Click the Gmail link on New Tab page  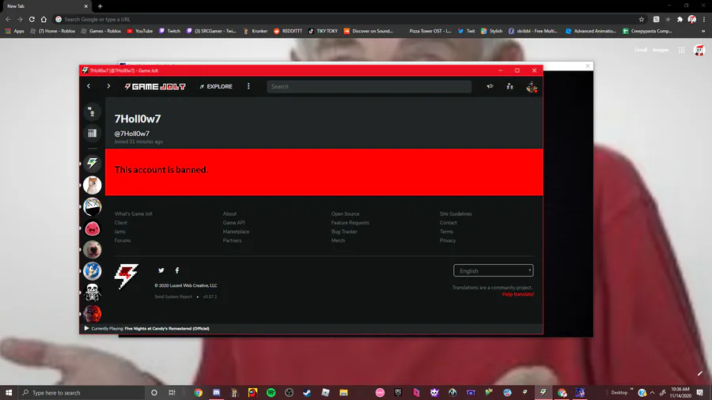click(x=641, y=50)
